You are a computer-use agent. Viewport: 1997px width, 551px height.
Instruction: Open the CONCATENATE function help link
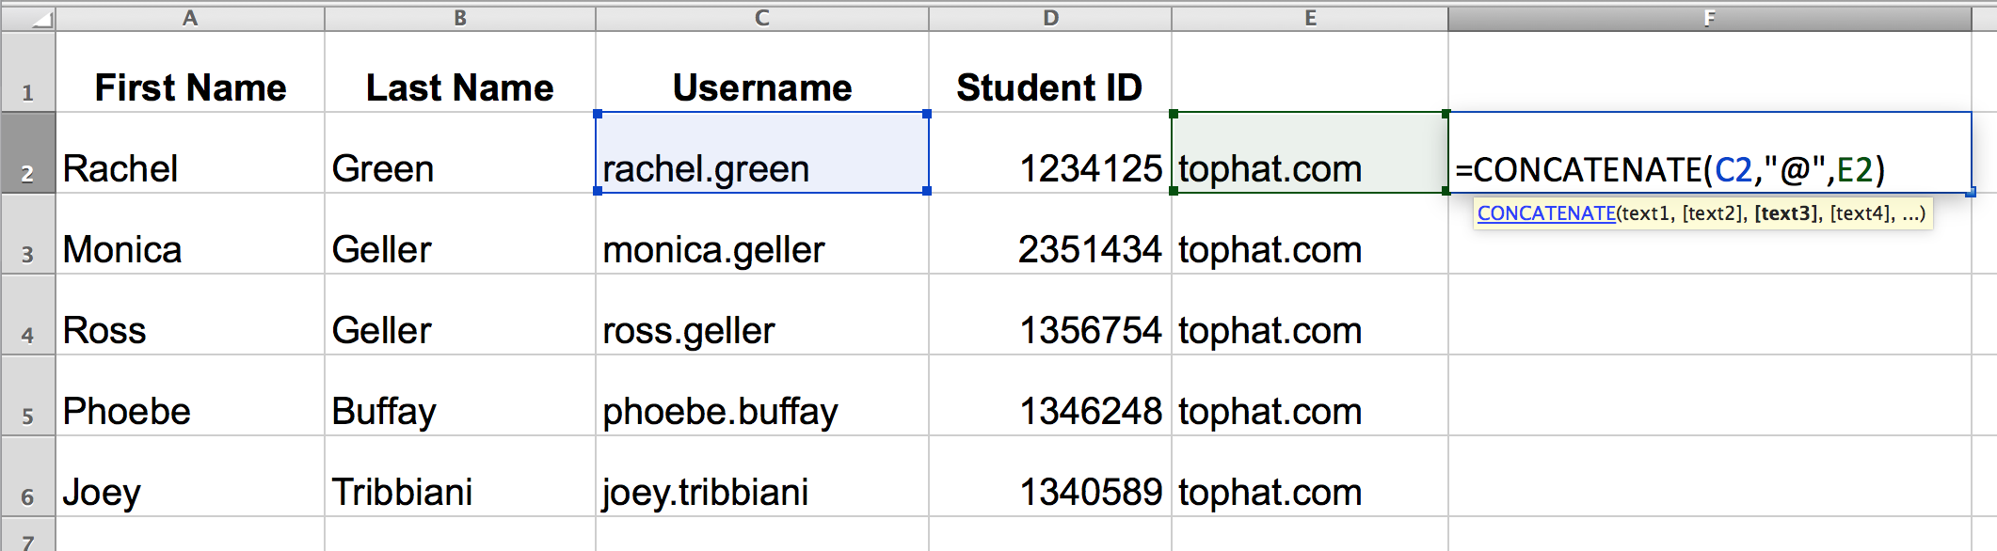click(x=1546, y=213)
